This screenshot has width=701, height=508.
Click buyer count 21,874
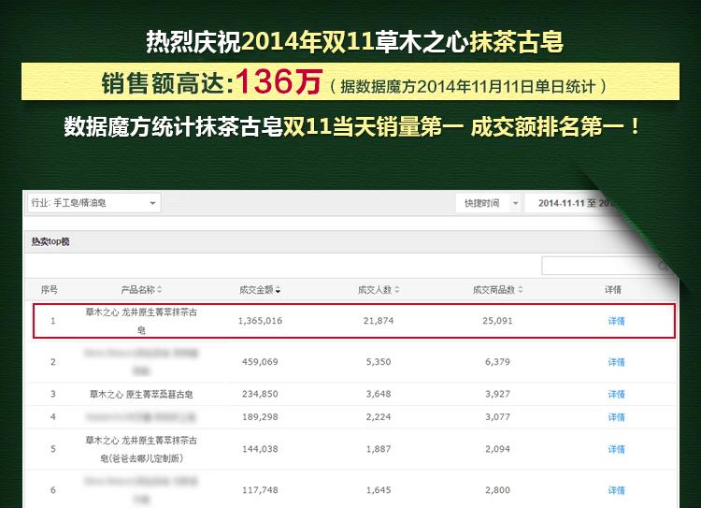[x=379, y=321]
